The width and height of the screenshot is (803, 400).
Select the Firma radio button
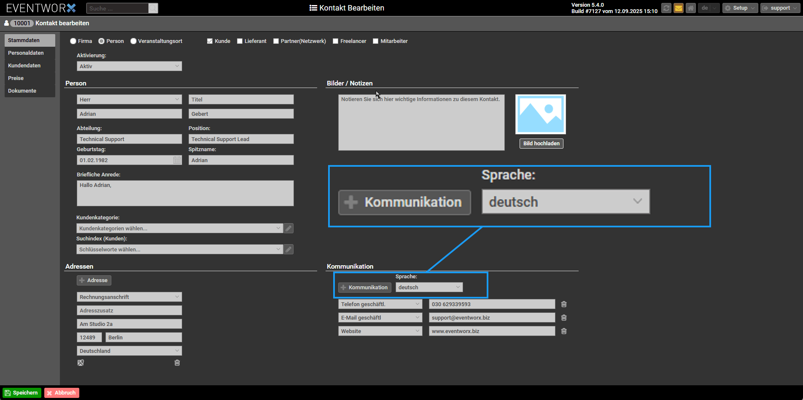point(73,41)
